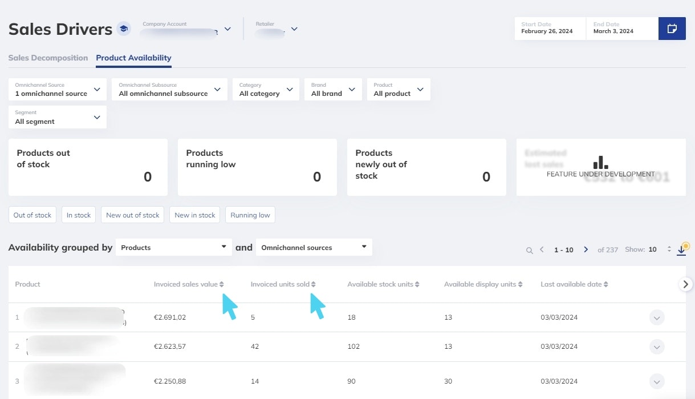
Task: Go to the previous page of results
Action: [x=542, y=250]
